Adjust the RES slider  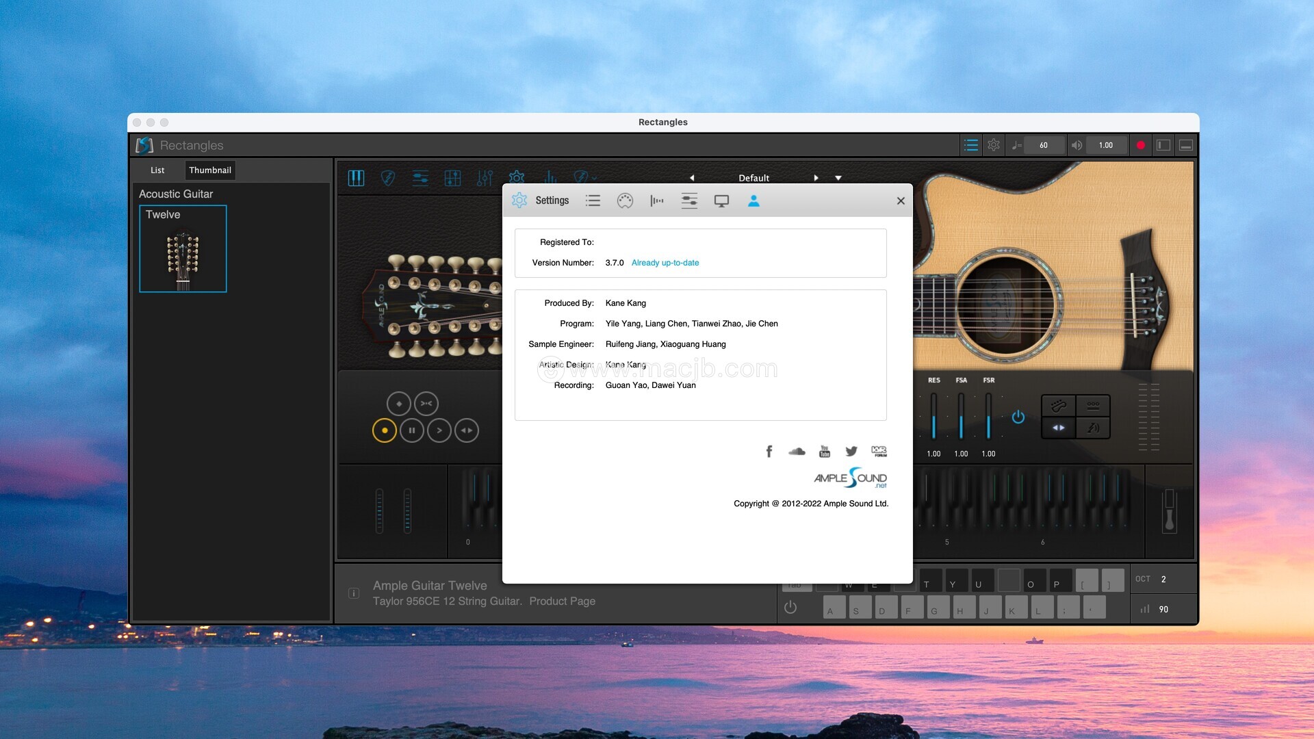(x=933, y=416)
